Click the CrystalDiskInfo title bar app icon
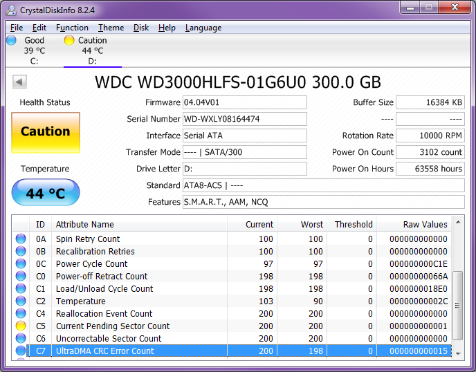This screenshot has height=372, width=476. tap(11, 10)
